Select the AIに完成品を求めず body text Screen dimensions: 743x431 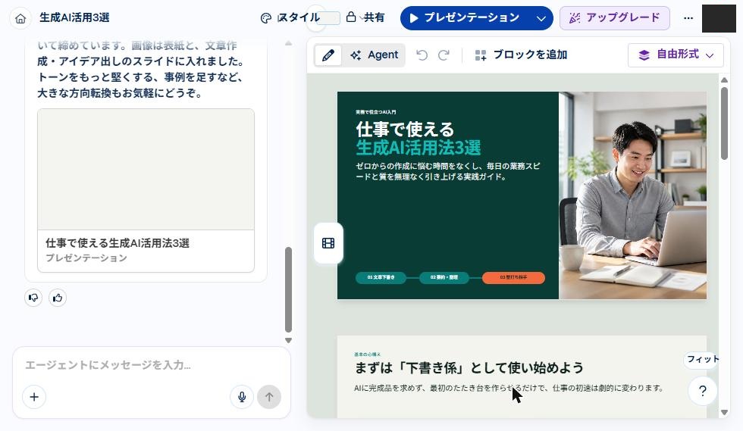[508, 388]
